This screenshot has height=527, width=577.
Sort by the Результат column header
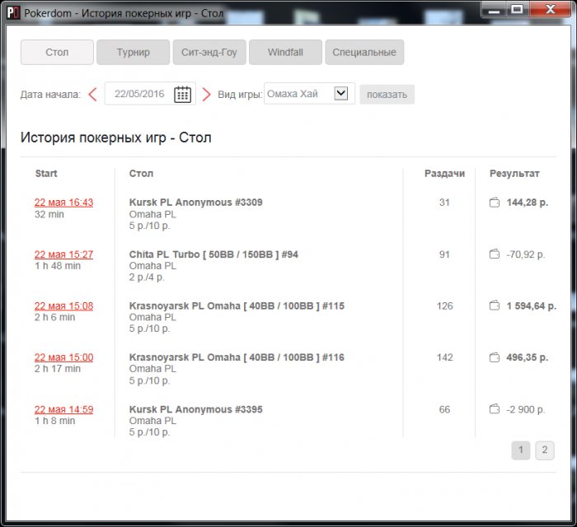[x=514, y=174]
